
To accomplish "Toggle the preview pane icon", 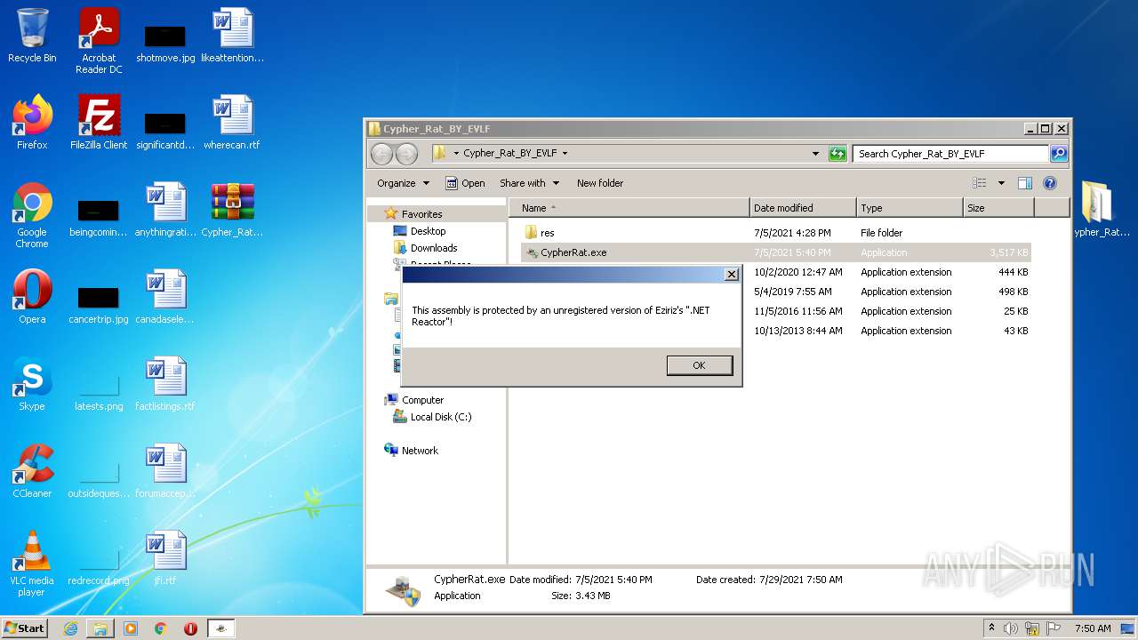I will click(x=1025, y=183).
